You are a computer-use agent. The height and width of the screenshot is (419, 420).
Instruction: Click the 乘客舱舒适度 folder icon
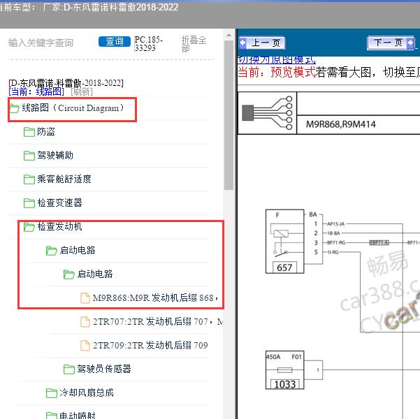[x=29, y=179]
